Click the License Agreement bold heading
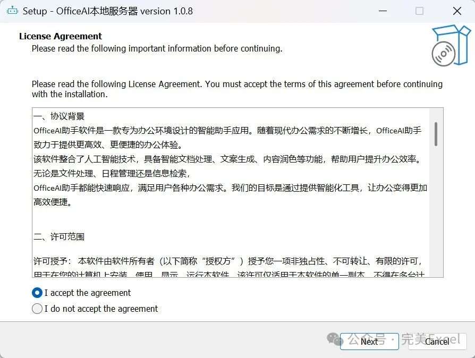This screenshot has height=358, width=475. coord(61,36)
